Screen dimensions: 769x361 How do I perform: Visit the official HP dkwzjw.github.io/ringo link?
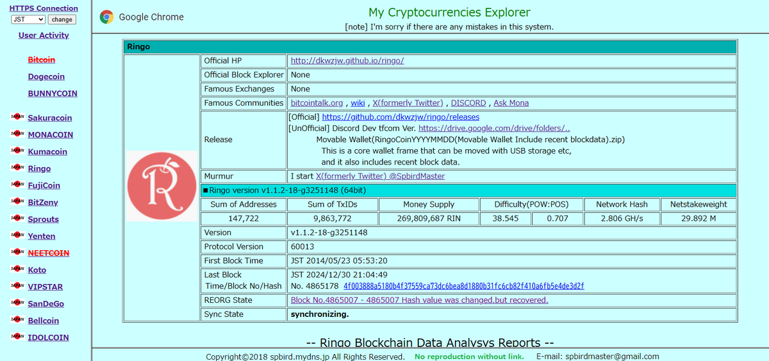[347, 61]
